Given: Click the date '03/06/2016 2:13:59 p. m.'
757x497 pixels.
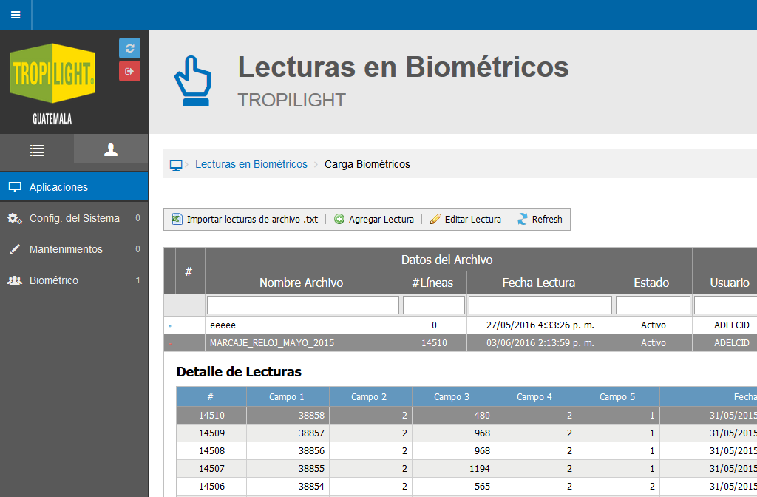Looking at the screenshot, I should point(540,343).
